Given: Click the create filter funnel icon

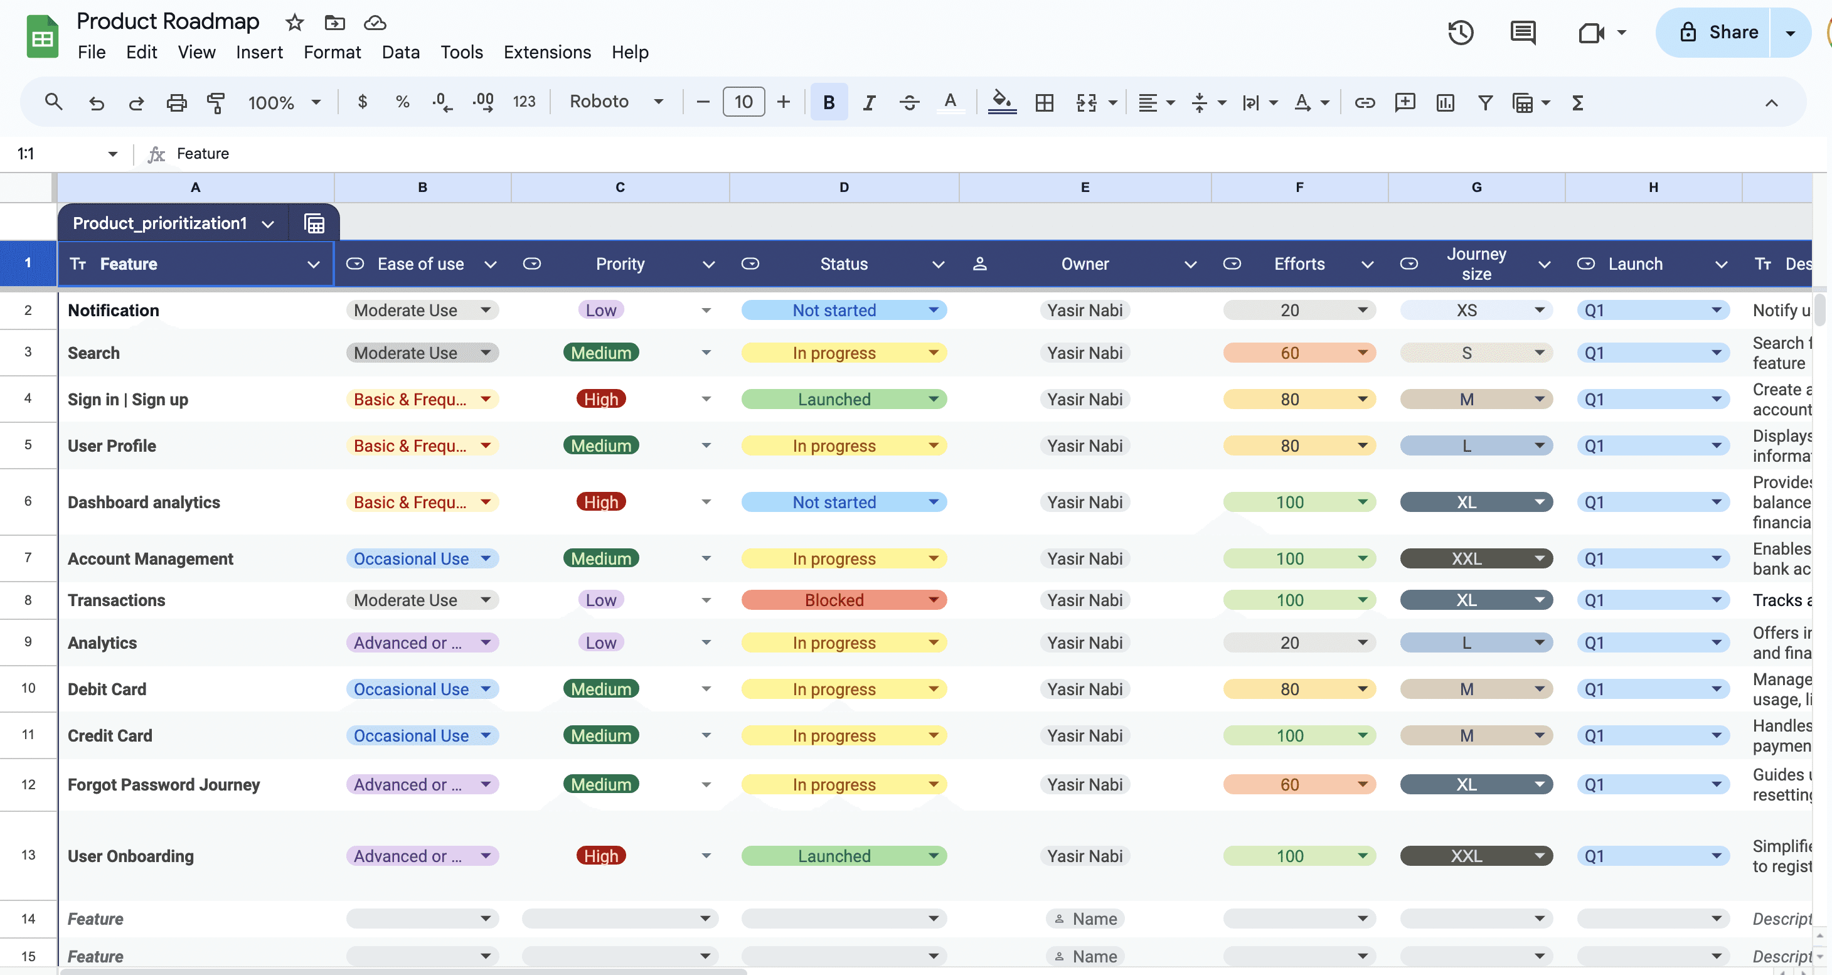Looking at the screenshot, I should pos(1485,102).
